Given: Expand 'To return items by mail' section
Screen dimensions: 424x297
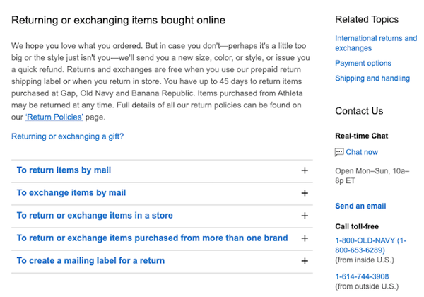Looking at the screenshot, I should (x=64, y=170).
